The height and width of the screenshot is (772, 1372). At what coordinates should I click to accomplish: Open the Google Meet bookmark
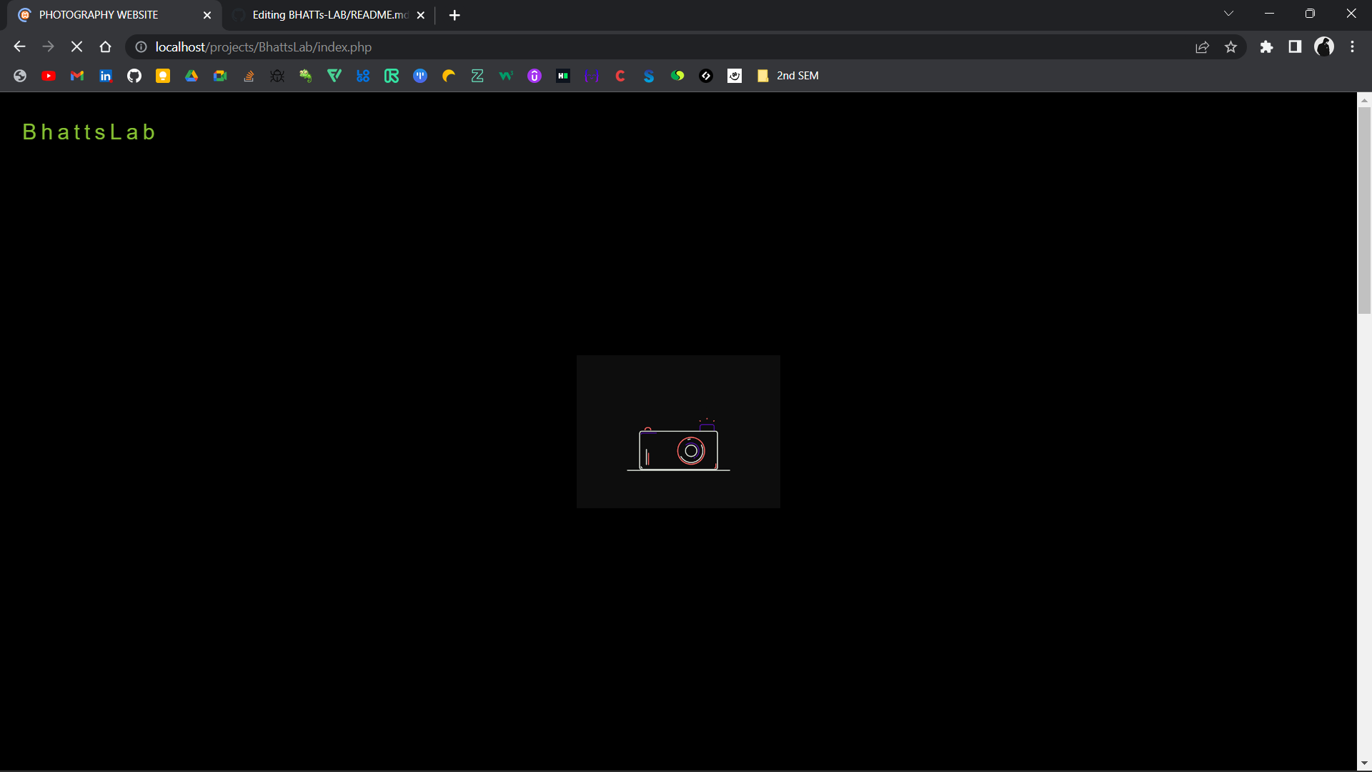point(220,76)
